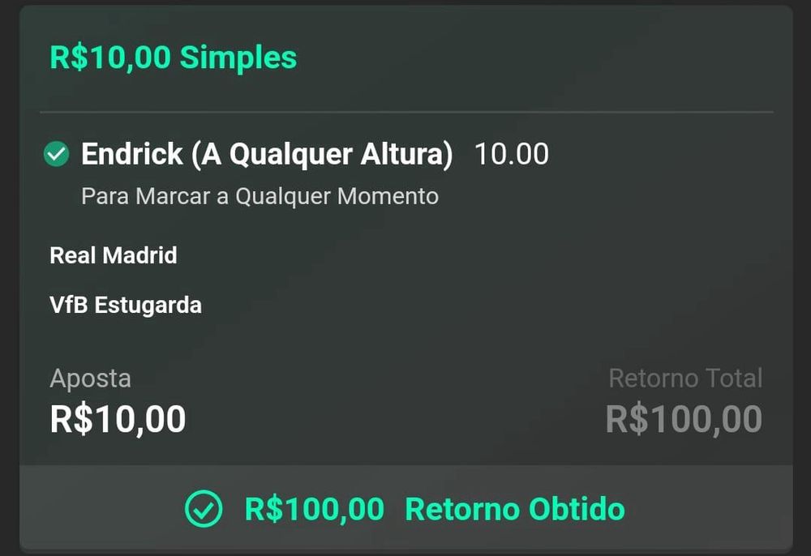Click the word Simples in the header
This screenshot has width=811, height=556.
(x=238, y=58)
